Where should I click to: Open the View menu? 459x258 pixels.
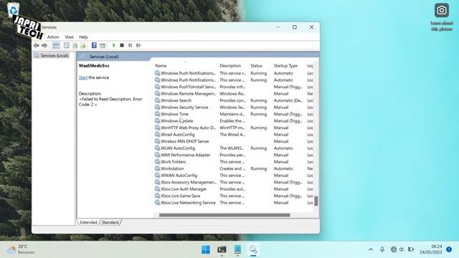(69, 37)
